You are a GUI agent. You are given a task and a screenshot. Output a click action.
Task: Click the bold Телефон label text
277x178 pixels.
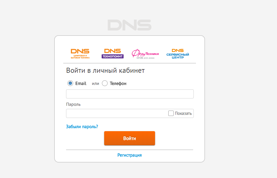[118, 83]
